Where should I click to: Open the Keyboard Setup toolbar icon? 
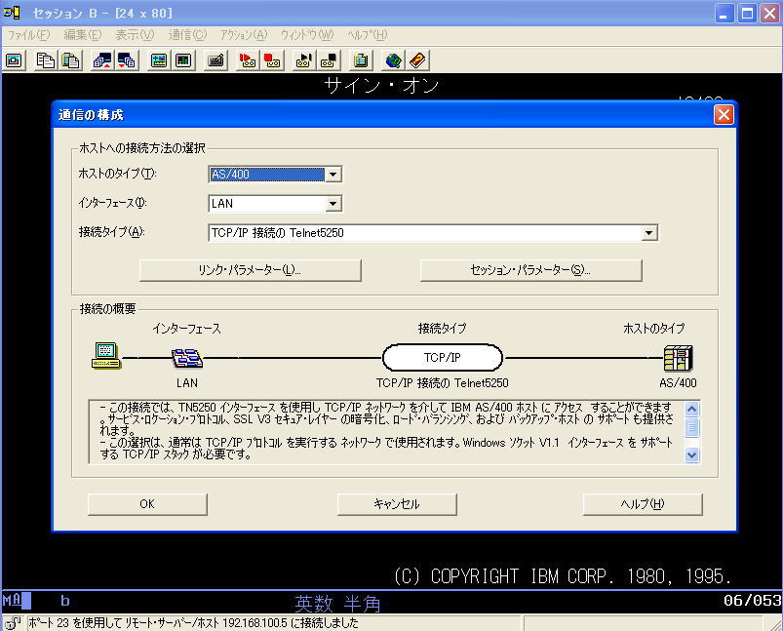(215, 60)
